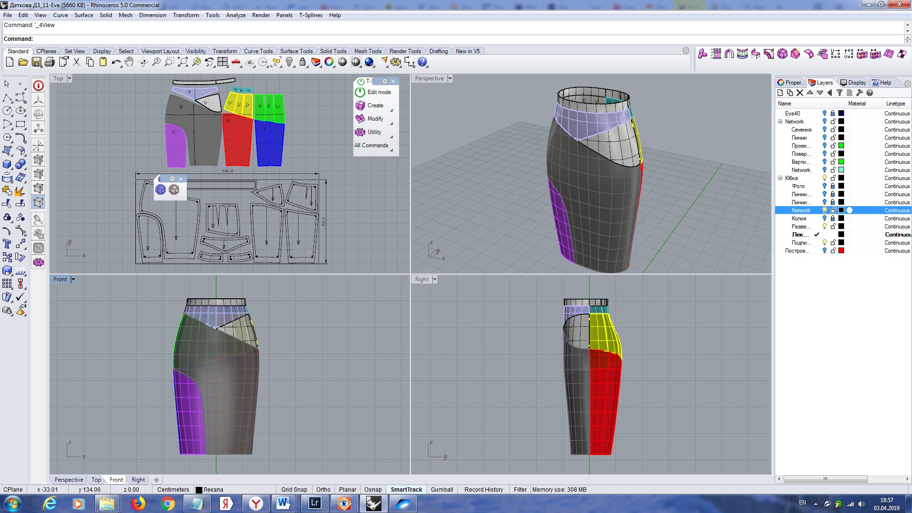Image resolution: width=912 pixels, height=513 pixels.
Task: Select the Pan hand tool
Action: coord(129,62)
